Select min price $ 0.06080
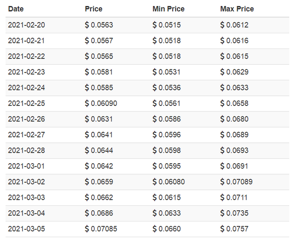296x252 pixels. click(168, 182)
